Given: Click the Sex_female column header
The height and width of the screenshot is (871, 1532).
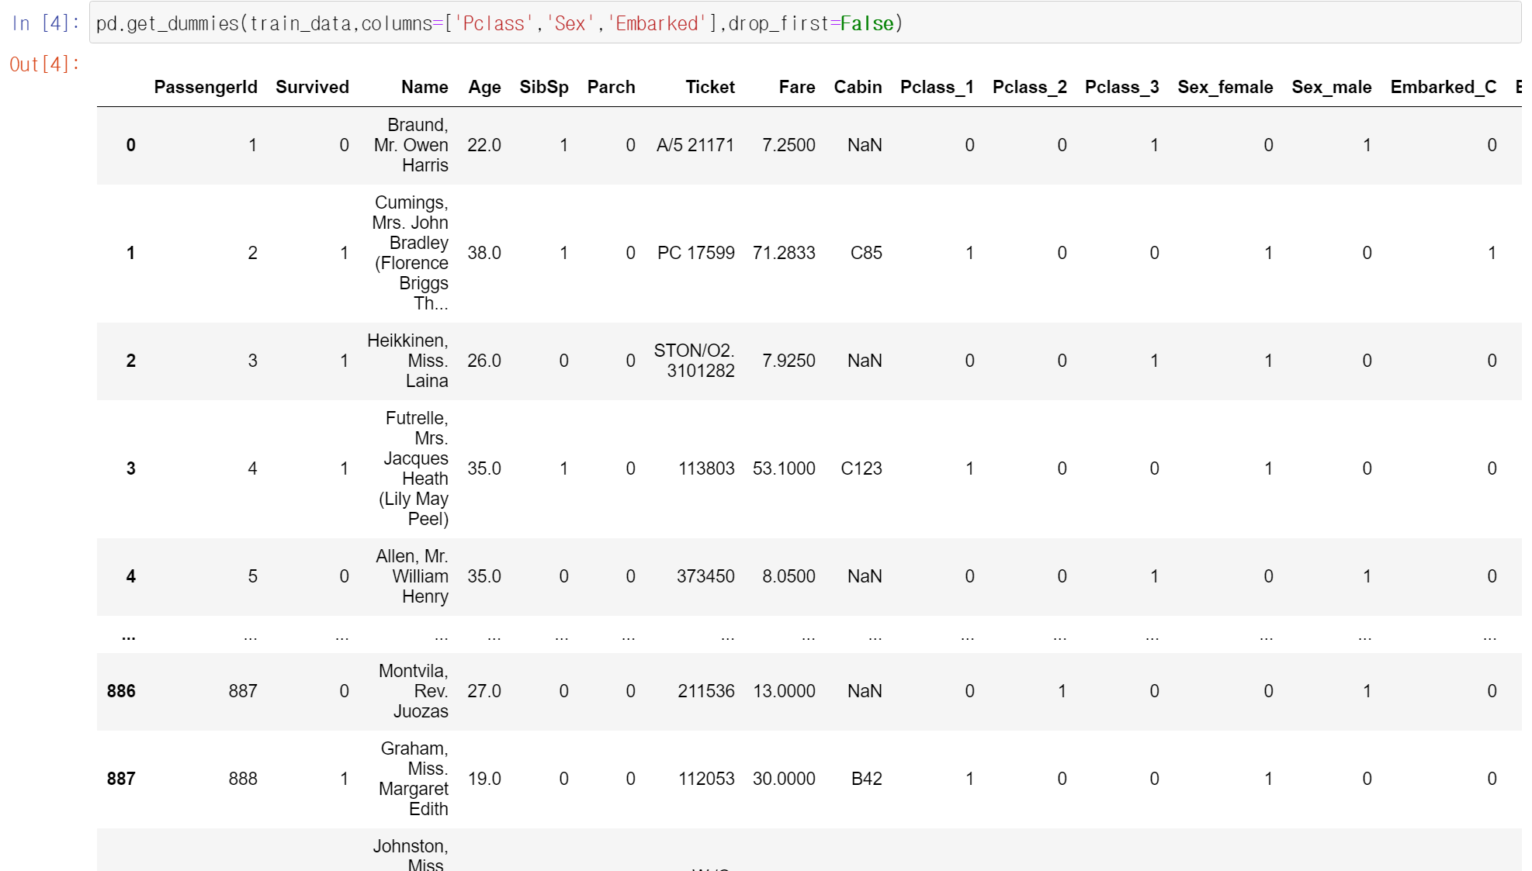Looking at the screenshot, I should [x=1224, y=87].
